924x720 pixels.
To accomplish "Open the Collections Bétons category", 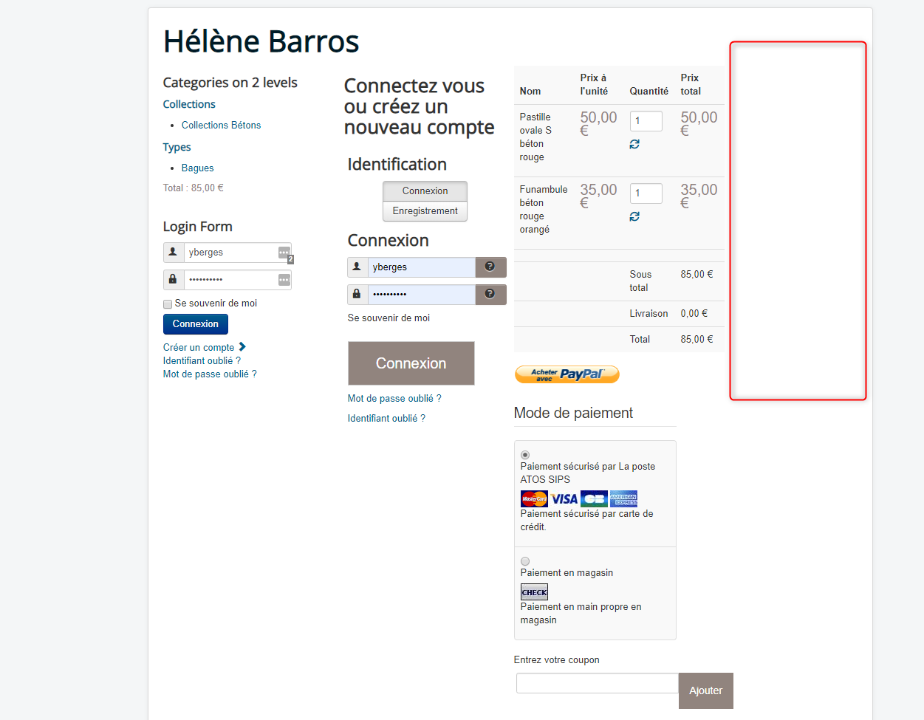I will [221, 126].
